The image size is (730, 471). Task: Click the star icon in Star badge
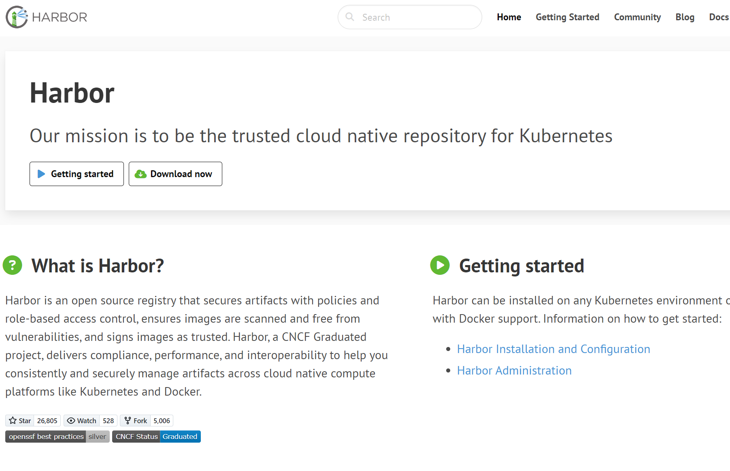(x=13, y=420)
